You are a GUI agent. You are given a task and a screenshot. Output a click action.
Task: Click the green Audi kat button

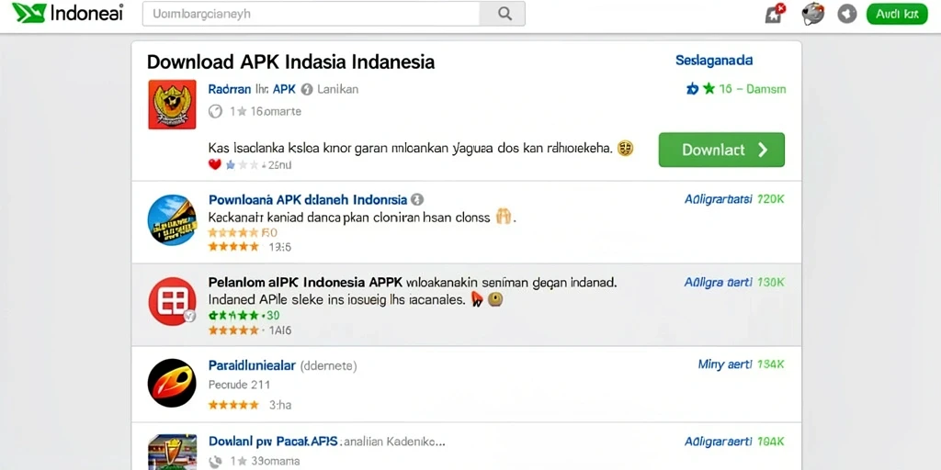[x=897, y=14]
